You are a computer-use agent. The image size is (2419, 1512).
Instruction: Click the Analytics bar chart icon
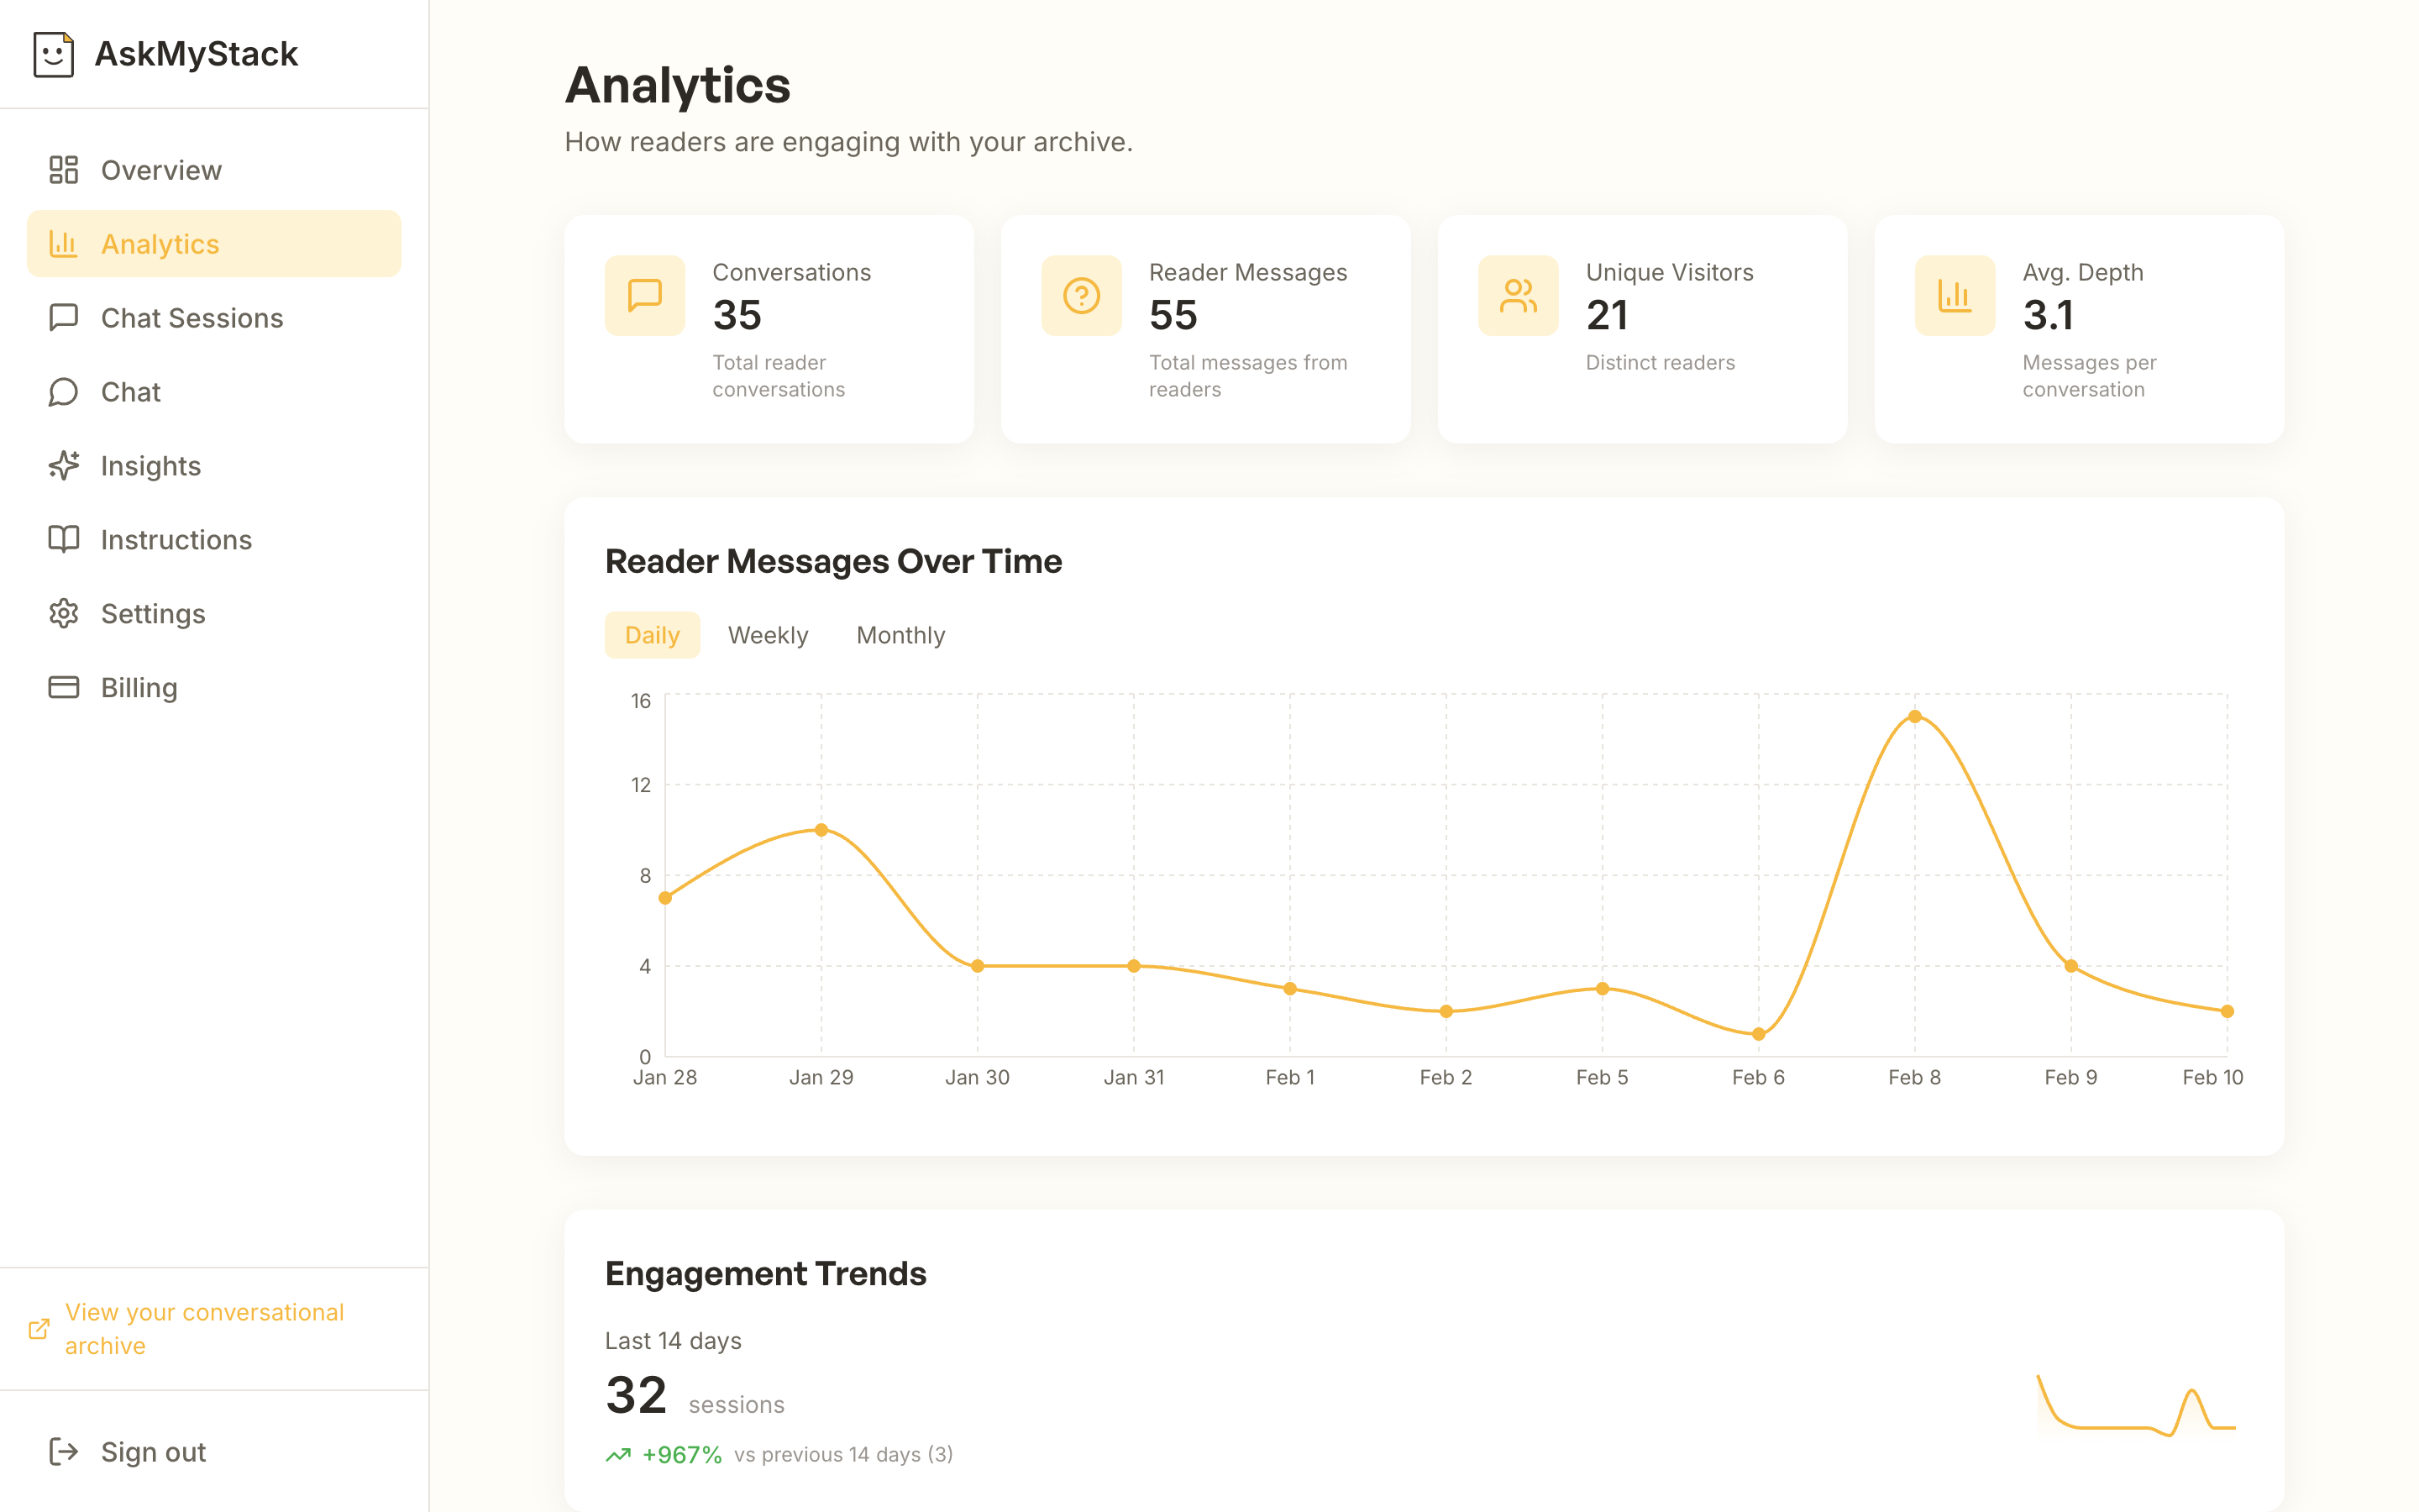(63, 243)
